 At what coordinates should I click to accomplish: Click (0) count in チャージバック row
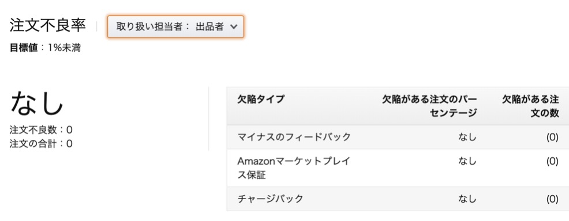[x=552, y=199]
